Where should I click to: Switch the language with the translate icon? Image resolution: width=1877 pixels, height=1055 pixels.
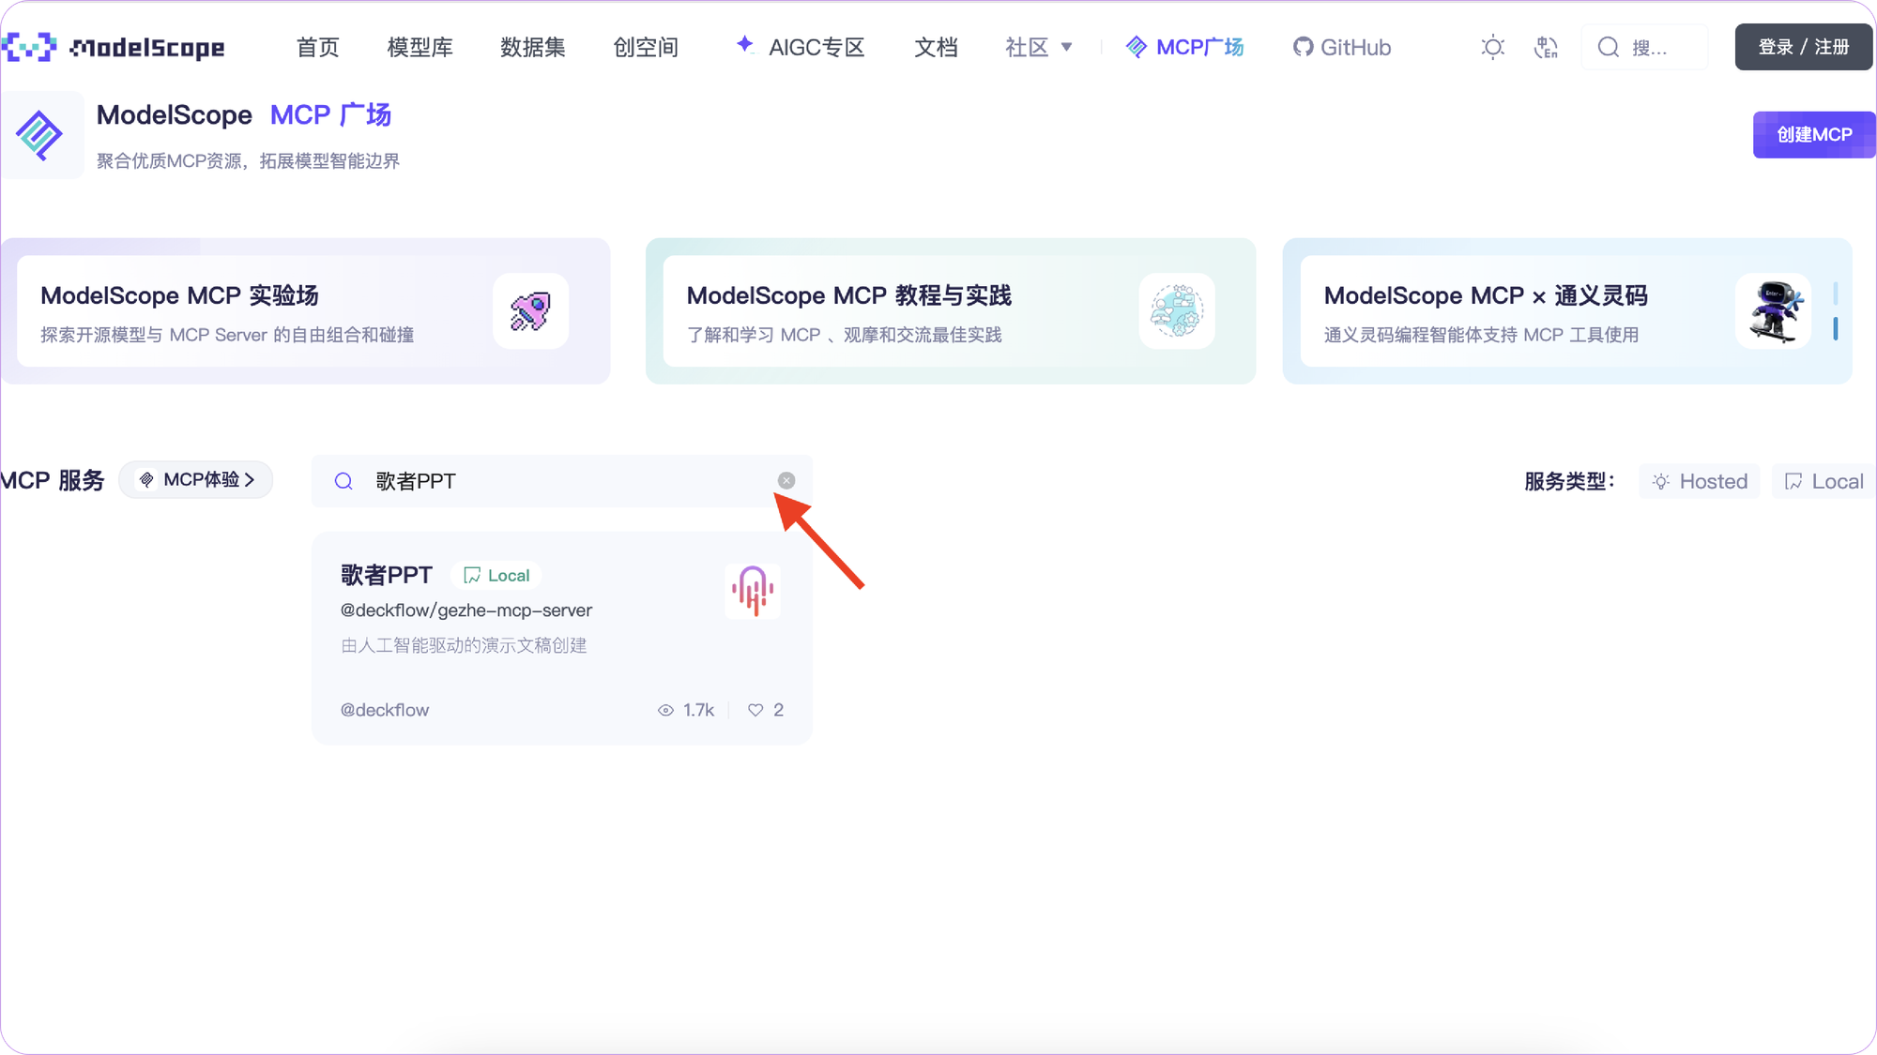(1546, 47)
